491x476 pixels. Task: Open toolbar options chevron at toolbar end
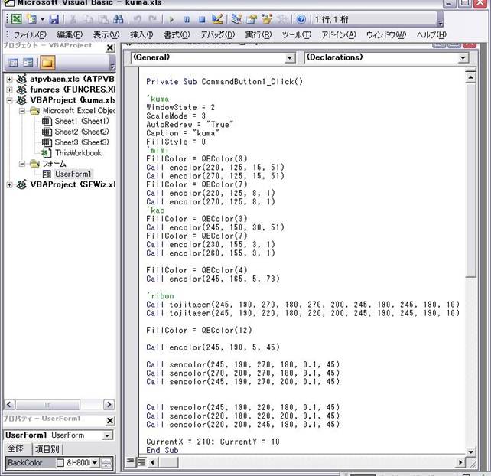441,21
